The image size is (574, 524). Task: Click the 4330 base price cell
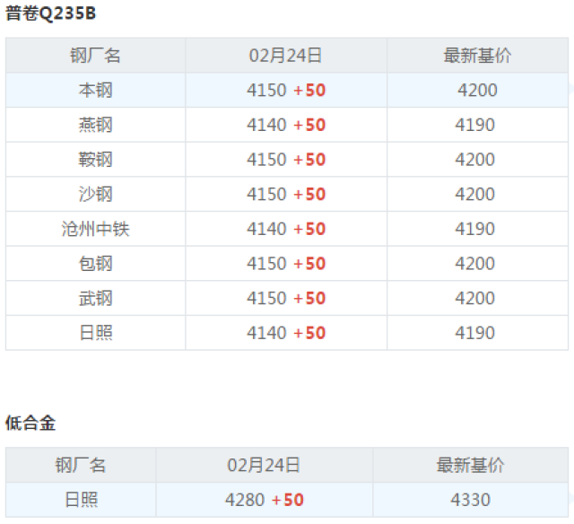[x=470, y=500]
